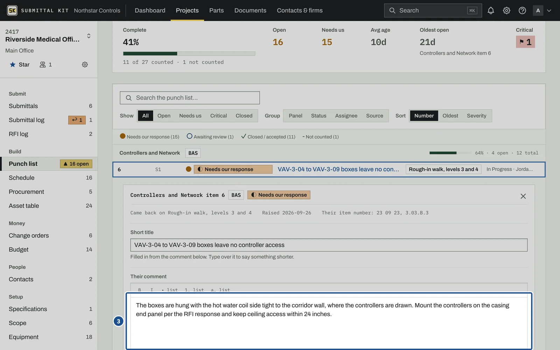Show All punch items filter
Screen dimensions: 560x350
(x=145, y=116)
